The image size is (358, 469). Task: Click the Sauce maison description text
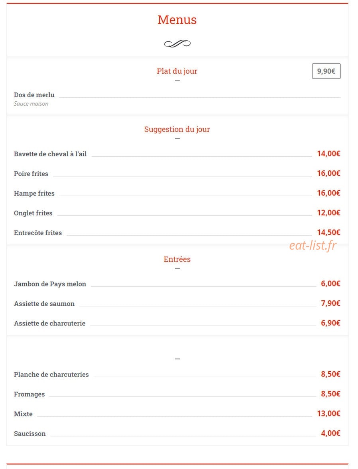[31, 104]
